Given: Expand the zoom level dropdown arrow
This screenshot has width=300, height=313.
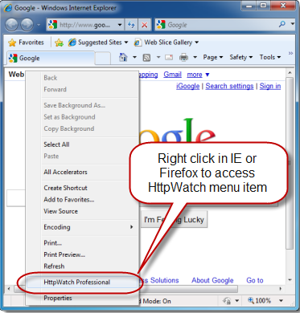Looking at the screenshot, I should (x=281, y=301).
